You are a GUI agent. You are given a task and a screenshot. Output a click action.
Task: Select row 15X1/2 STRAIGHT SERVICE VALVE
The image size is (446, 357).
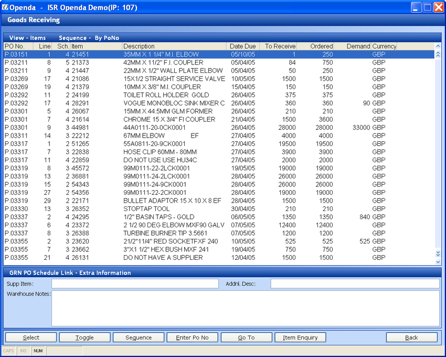[219, 79]
